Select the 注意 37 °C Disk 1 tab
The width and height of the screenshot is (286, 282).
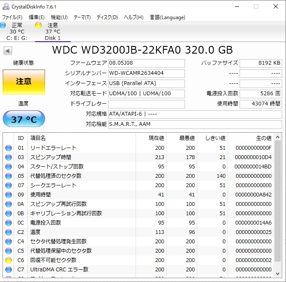click(x=53, y=31)
